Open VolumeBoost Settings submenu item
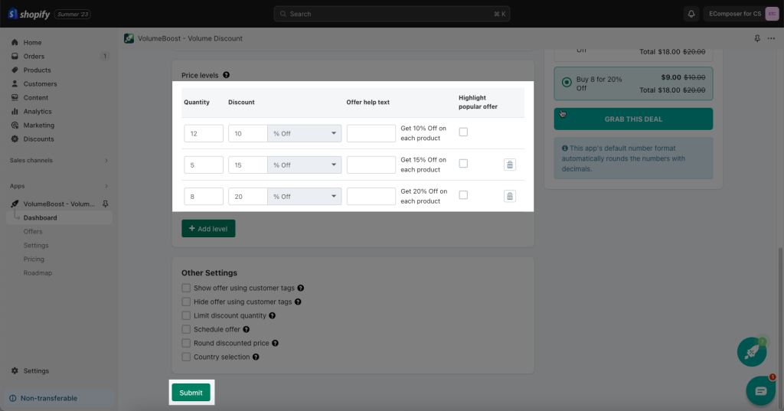The height and width of the screenshot is (411, 784). tap(36, 246)
